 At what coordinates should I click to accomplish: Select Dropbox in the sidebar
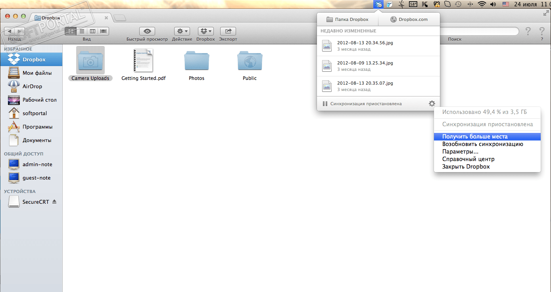[x=31, y=59]
